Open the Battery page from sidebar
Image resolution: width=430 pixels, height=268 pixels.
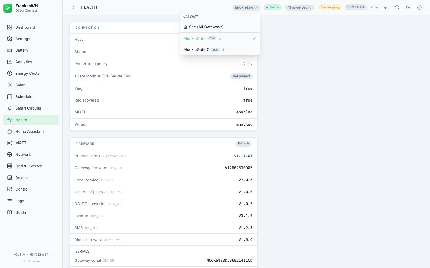[x=31, y=50]
